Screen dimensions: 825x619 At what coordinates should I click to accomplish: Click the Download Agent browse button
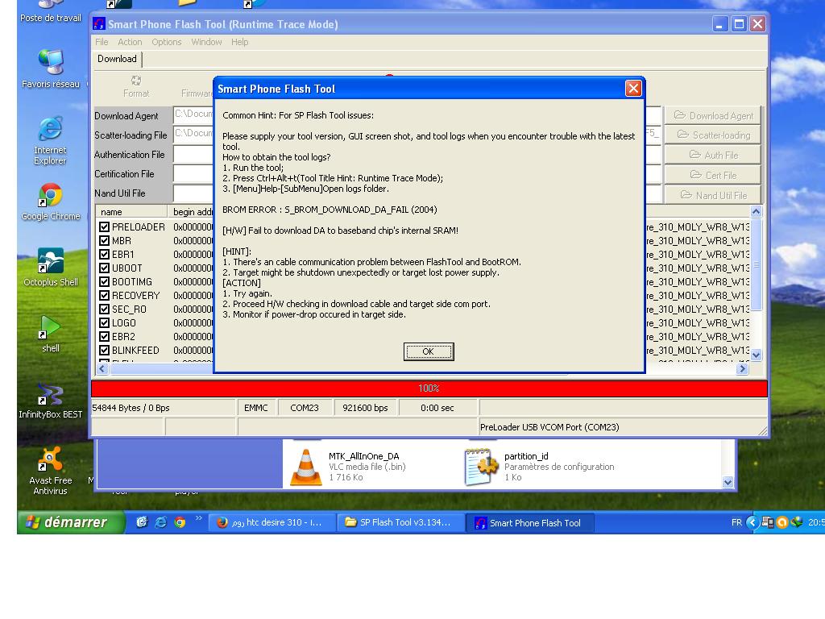click(x=713, y=116)
